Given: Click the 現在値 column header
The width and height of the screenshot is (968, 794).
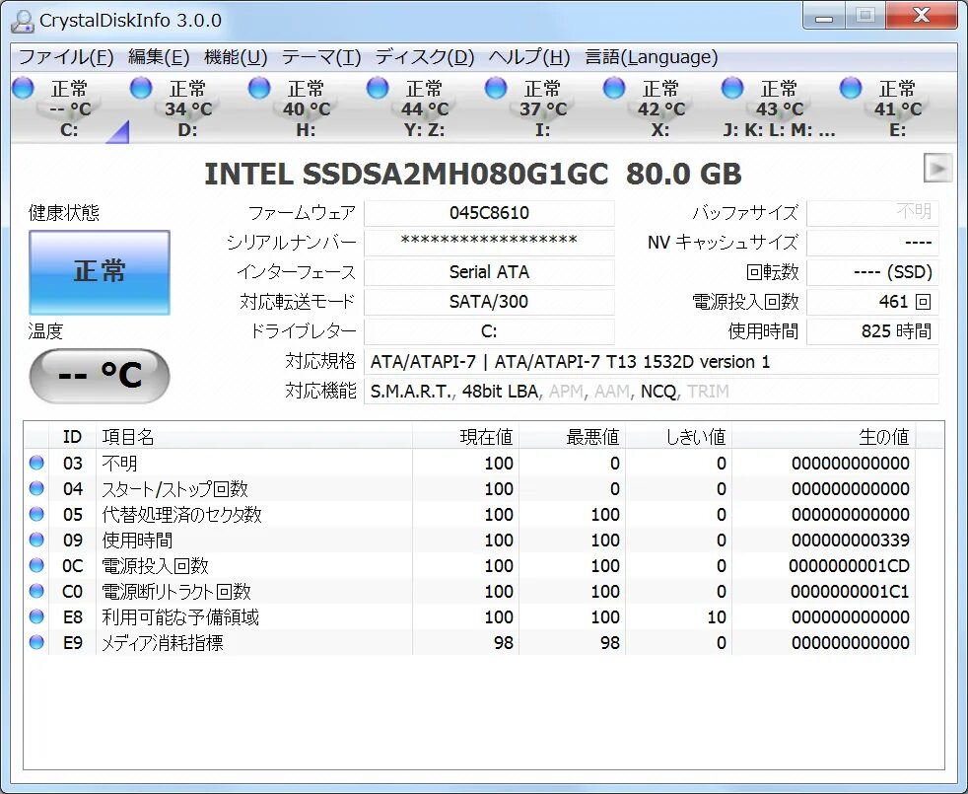Looking at the screenshot, I should click(465, 437).
